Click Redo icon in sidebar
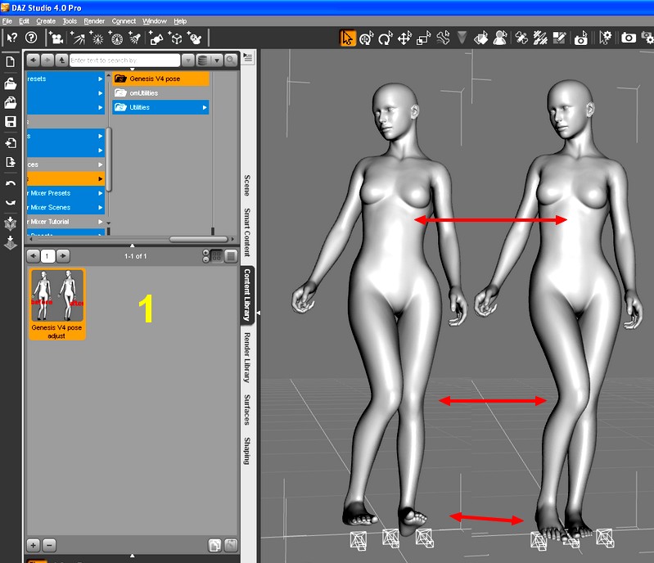This screenshot has width=654, height=563. [11, 202]
